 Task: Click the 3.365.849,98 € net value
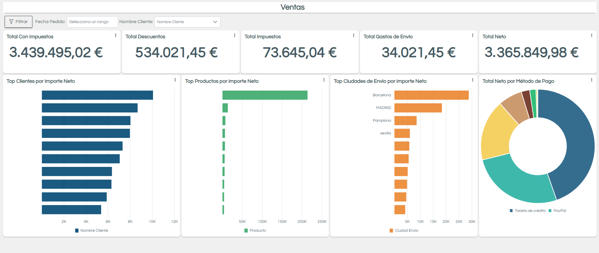532,52
